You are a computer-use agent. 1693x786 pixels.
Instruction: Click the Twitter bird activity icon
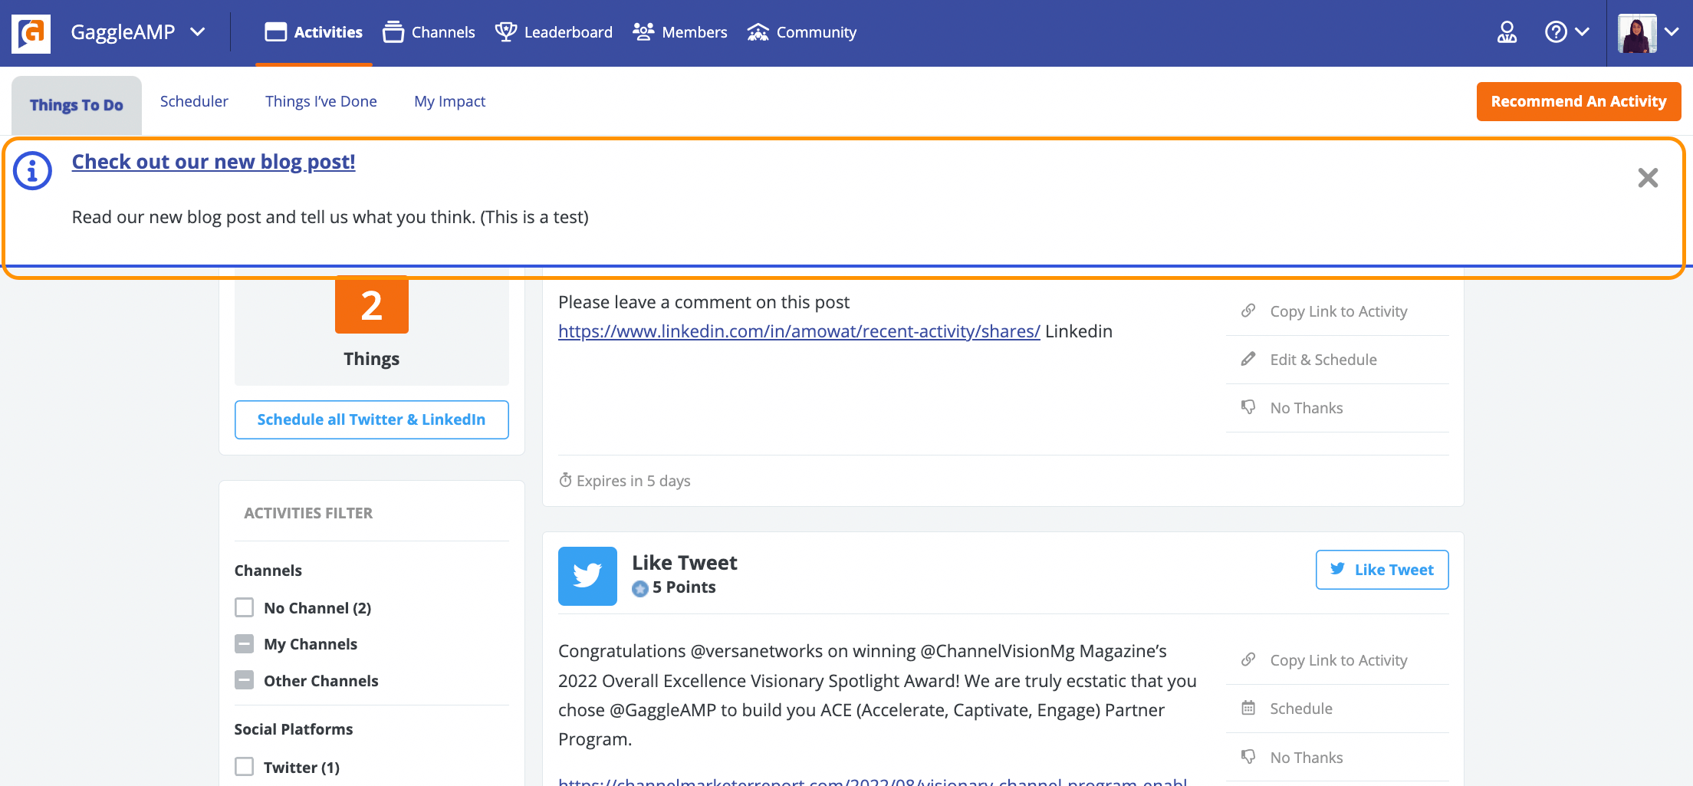[587, 576]
